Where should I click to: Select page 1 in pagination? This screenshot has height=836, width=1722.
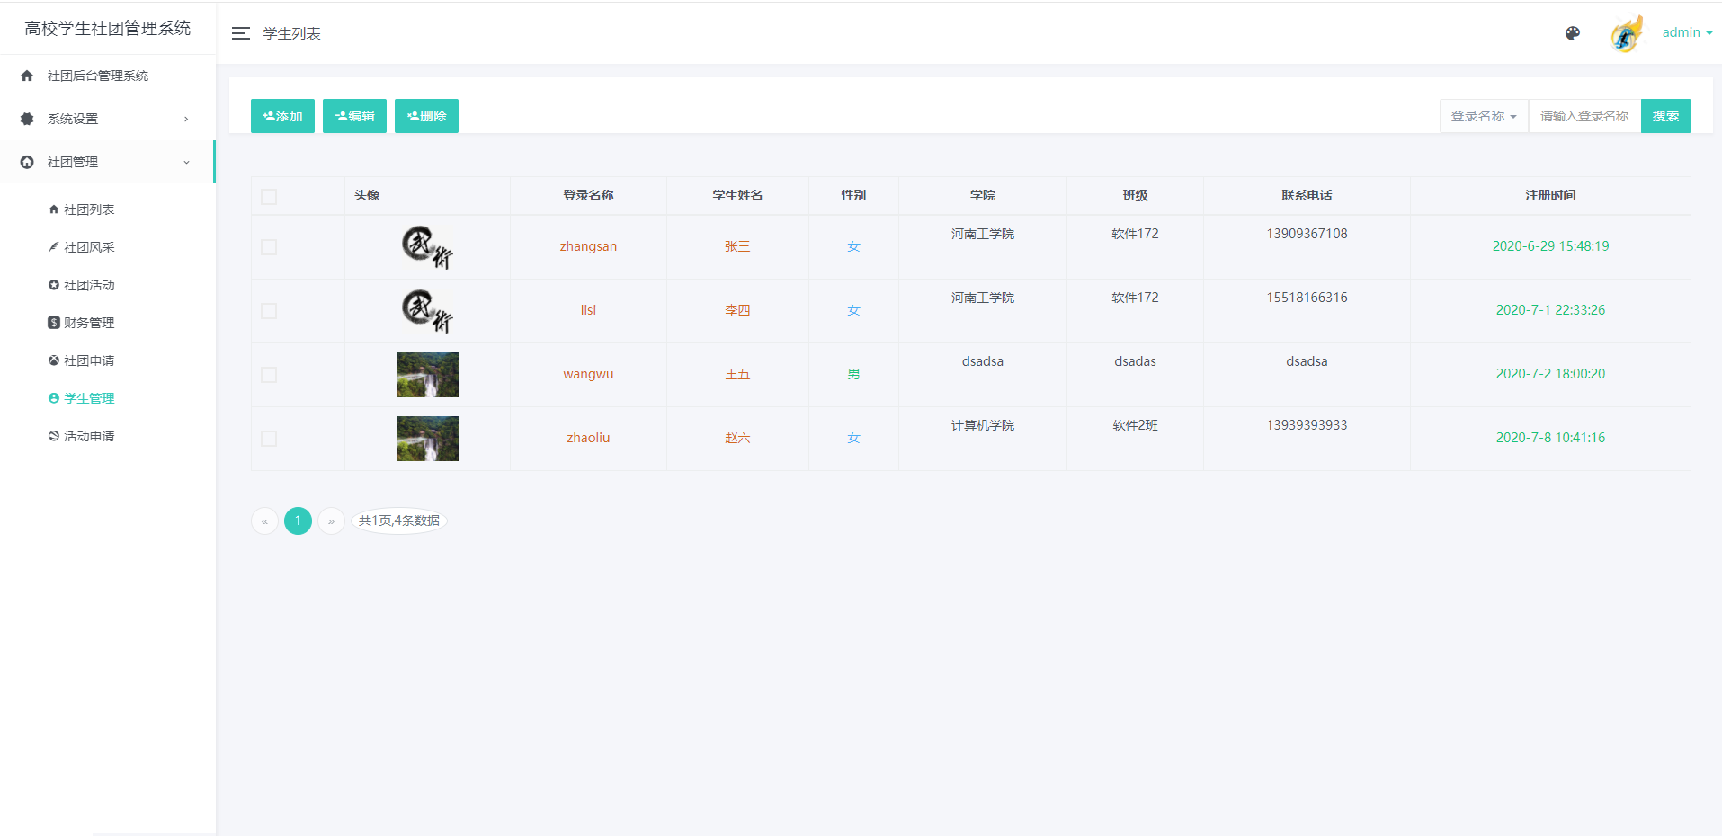point(298,521)
